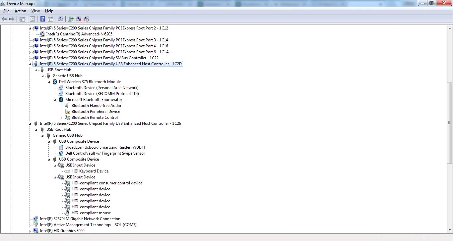Click the Dell ControlVault Fingerprint Swipe Sensor icon
The height and width of the screenshot is (241, 453).
coord(61,153)
